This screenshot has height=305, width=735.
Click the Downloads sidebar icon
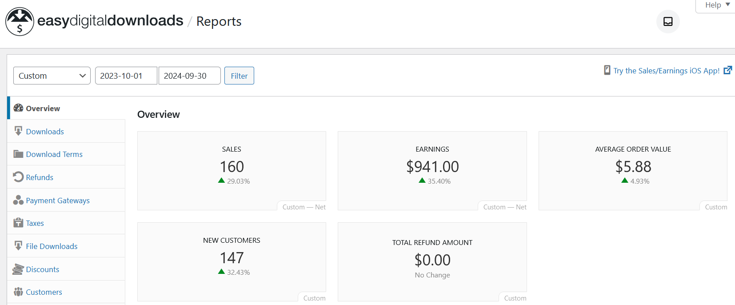click(x=18, y=131)
